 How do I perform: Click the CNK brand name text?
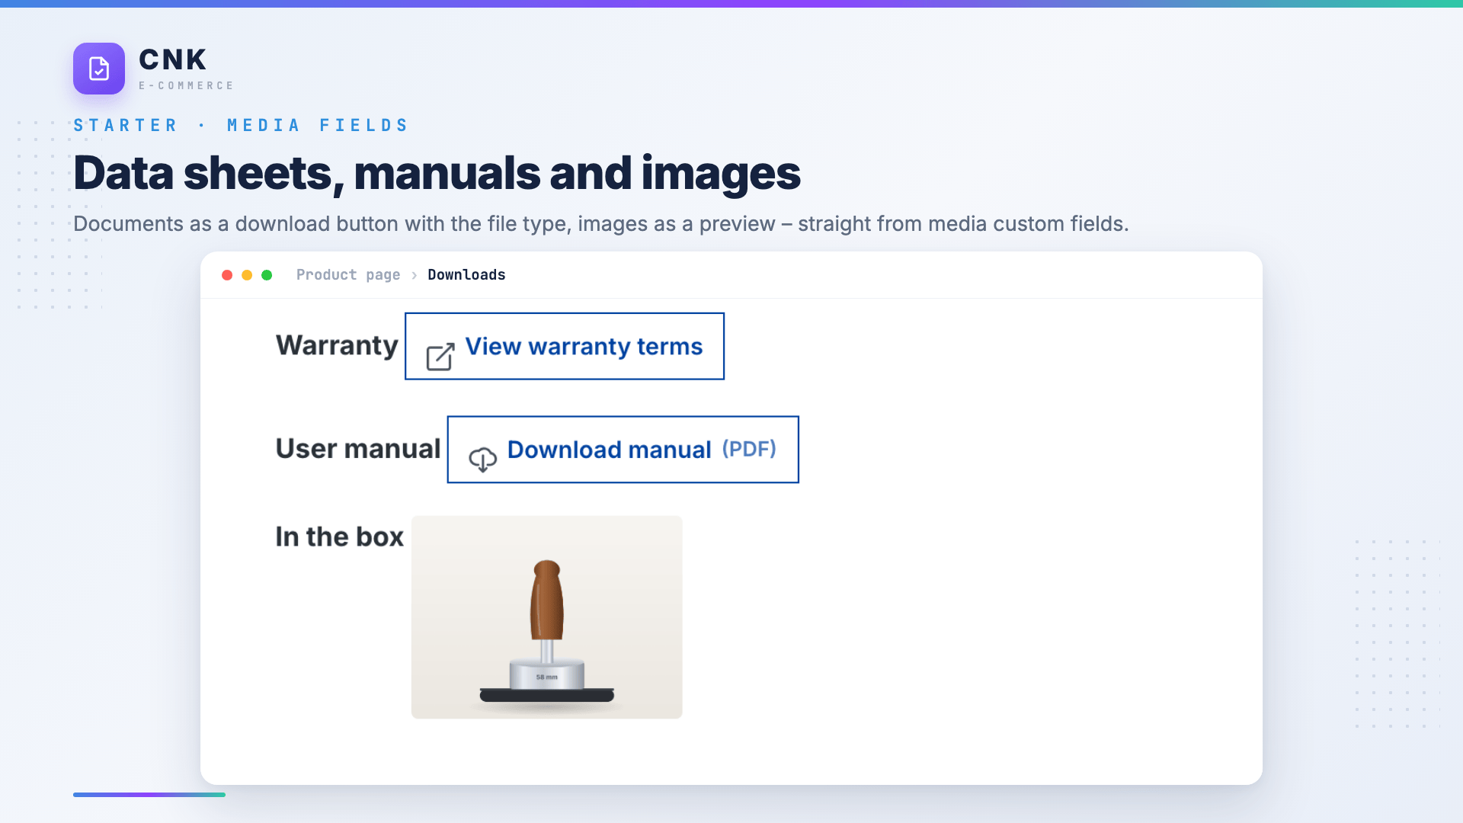point(173,59)
